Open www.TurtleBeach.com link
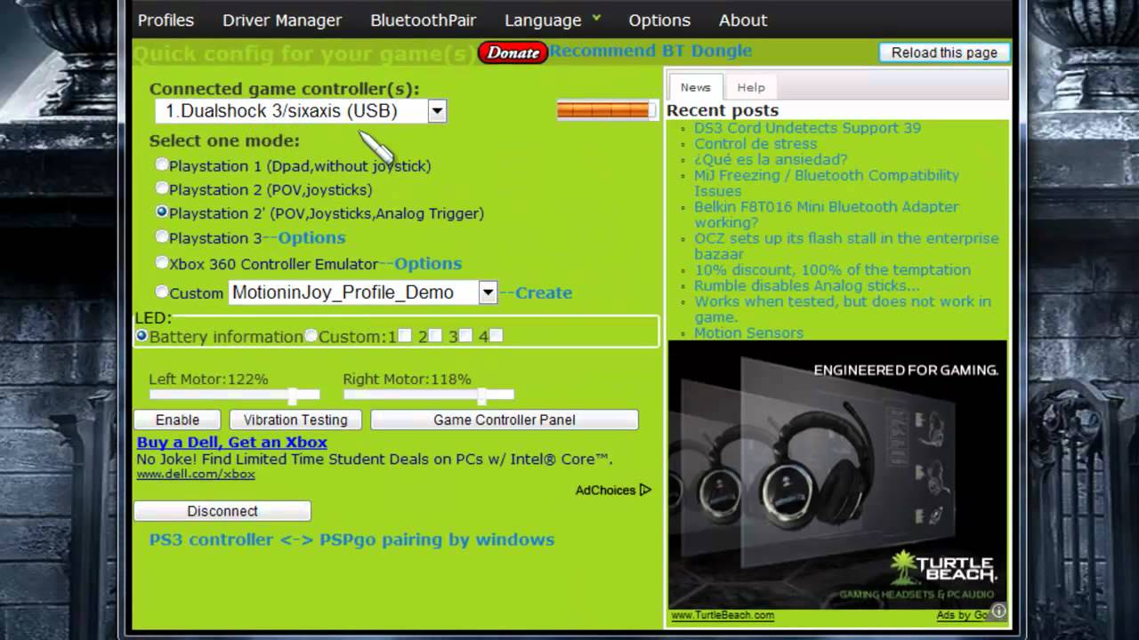 [x=722, y=615]
